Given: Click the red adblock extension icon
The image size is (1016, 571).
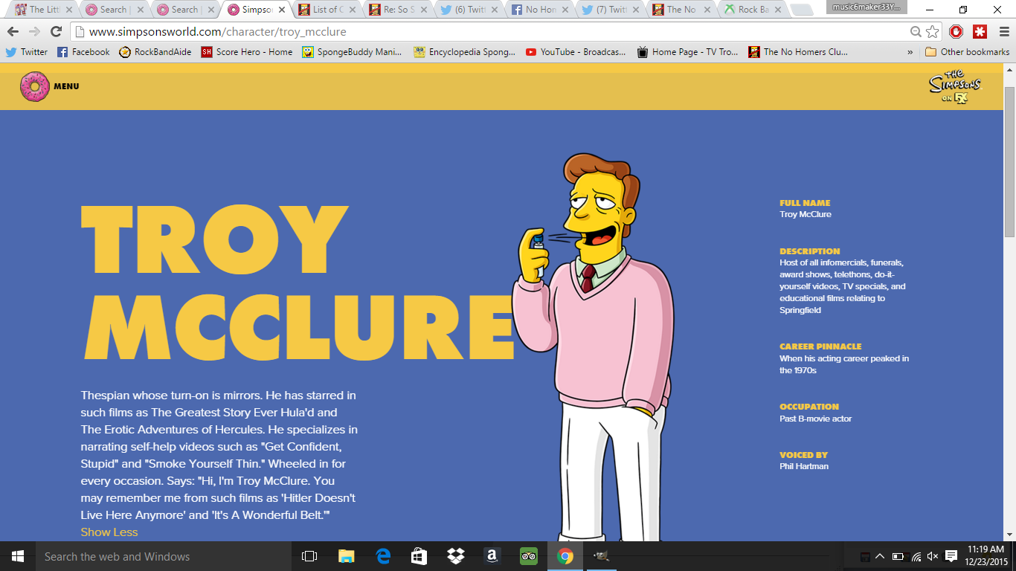Looking at the screenshot, I should tap(956, 31).
